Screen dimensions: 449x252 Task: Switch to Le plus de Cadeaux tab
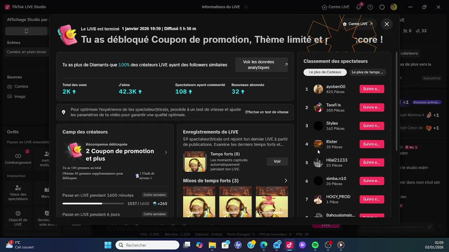[x=325, y=72]
